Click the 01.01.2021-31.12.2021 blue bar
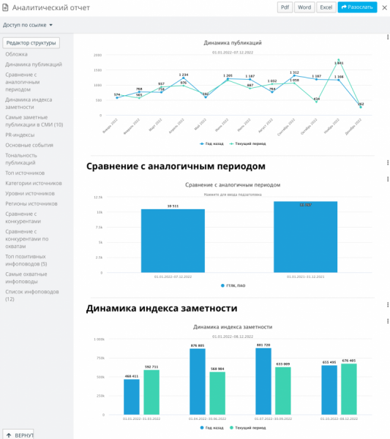The image size is (390, 439). click(x=305, y=237)
